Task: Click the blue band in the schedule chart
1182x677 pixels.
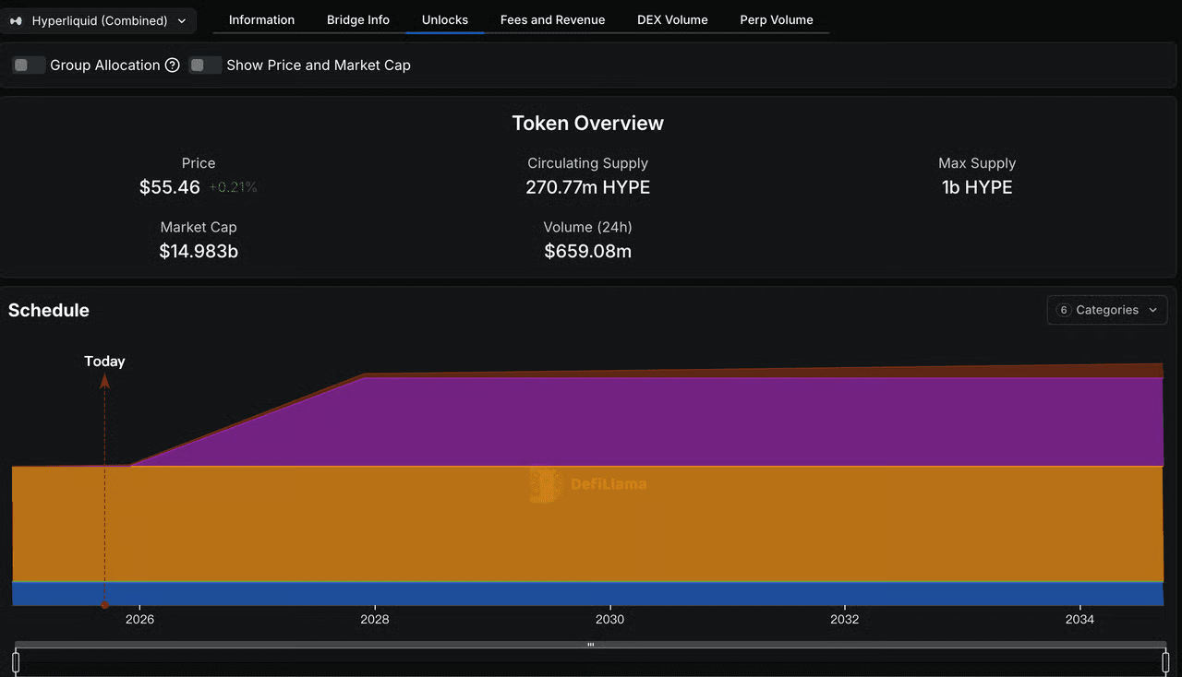Action: [x=591, y=594]
